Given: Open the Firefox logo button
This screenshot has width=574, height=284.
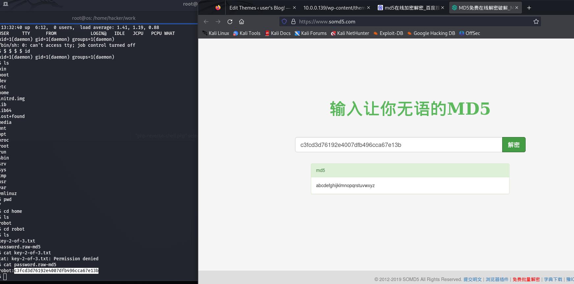Looking at the screenshot, I should coord(218,8).
